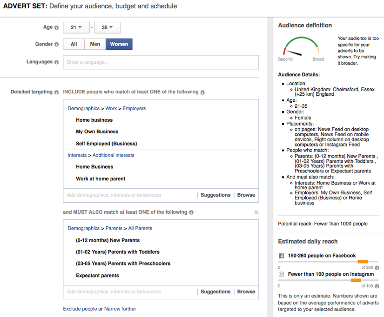Click the Detailed targeting info icon
Viewport: 384px width, 317px height.
coord(57,92)
